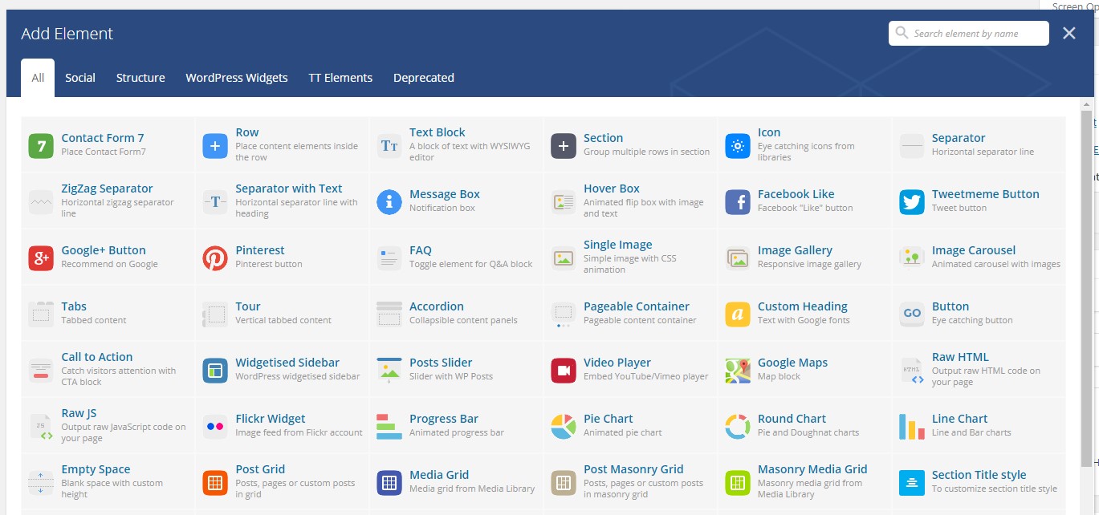Add the Call to Action element title
This screenshot has width=1099, height=515.
97,357
